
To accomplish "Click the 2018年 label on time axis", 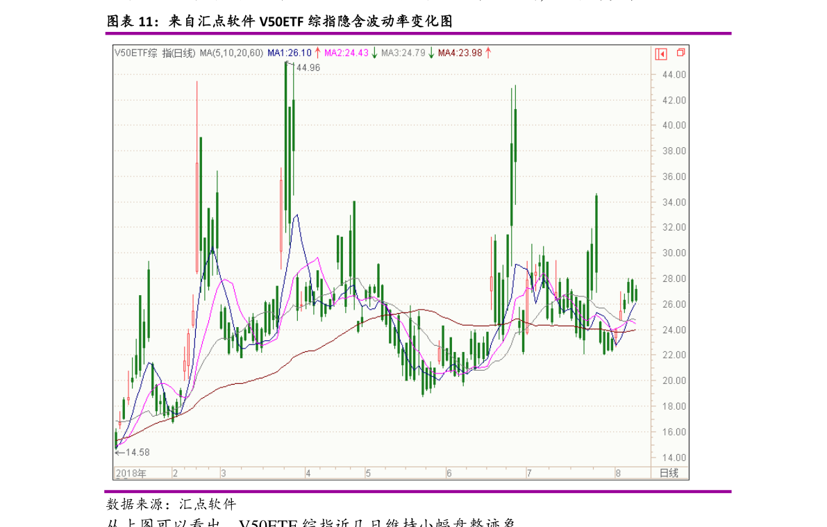I will (131, 474).
